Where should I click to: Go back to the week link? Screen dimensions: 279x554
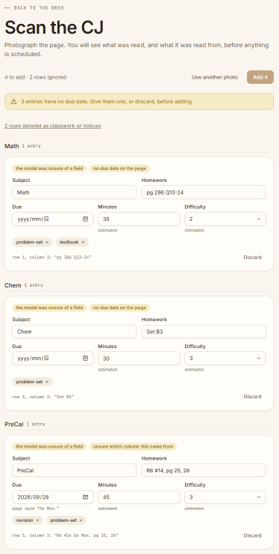tap(34, 7)
